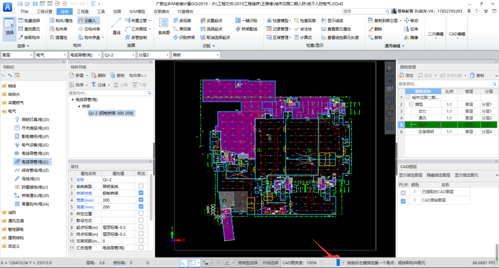Image resolution: width=499 pixels, height=268 pixels.
Task: Uncheck the 高度(mm) attach checkbox
Action: tap(141, 206)
